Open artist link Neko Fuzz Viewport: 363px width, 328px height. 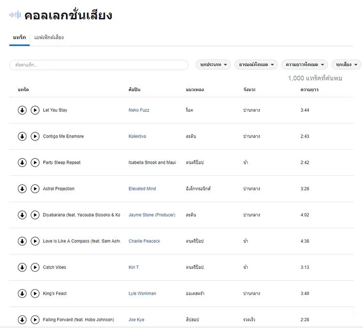coord(139,110)
